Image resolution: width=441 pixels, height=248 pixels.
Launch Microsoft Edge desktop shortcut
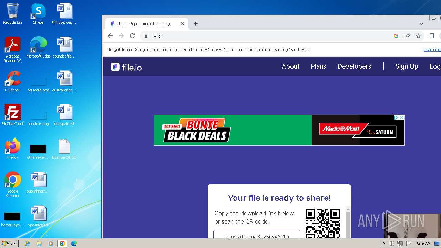point(38,48)
